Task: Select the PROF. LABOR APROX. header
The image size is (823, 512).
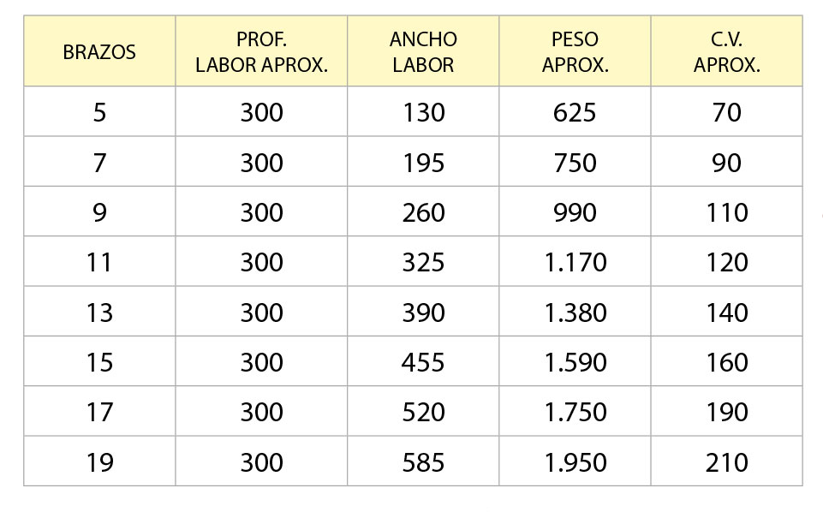Action: click(x=261, y=52)
